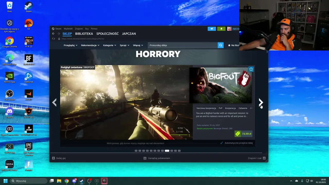Select the last carousel page dot
This screenshot has width=329, height=185.
[179, 151]
